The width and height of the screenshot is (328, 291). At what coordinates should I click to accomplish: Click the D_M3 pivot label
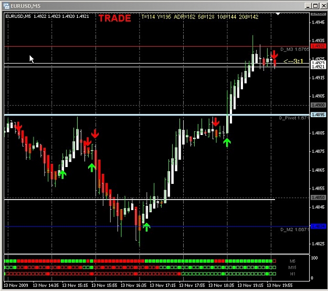[294, 49]
